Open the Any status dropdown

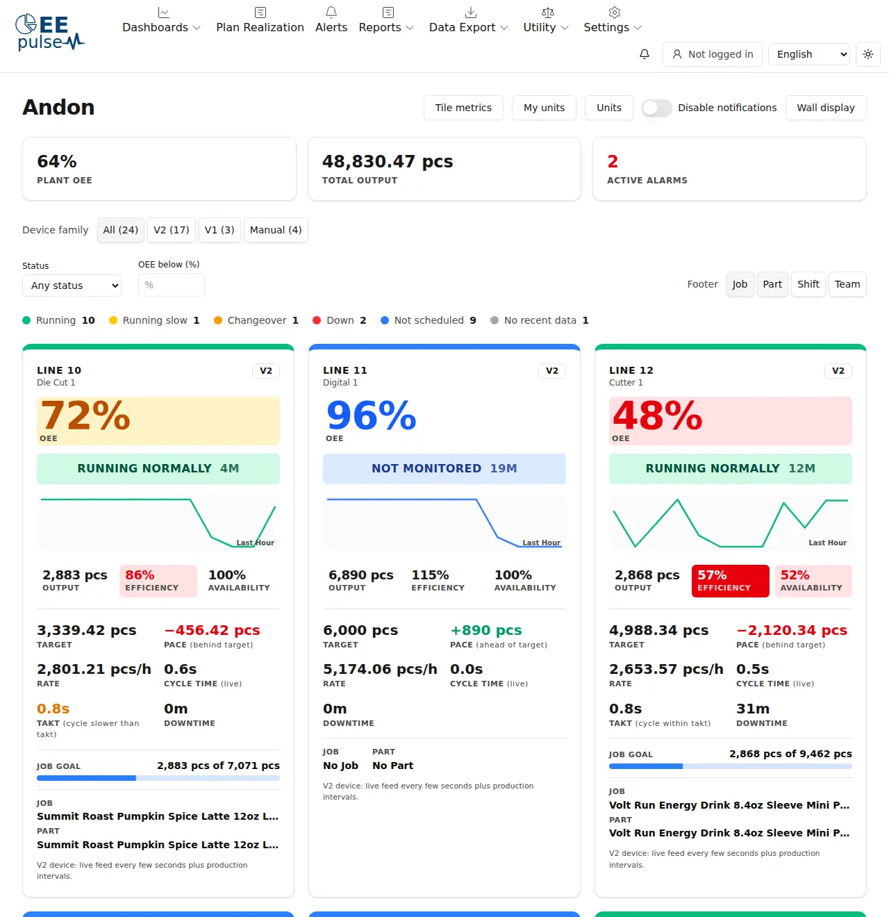coord(72,286)
